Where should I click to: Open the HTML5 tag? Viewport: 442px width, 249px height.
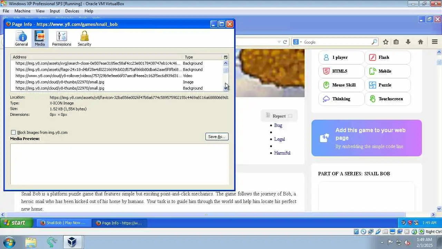[x=341, y=71]
